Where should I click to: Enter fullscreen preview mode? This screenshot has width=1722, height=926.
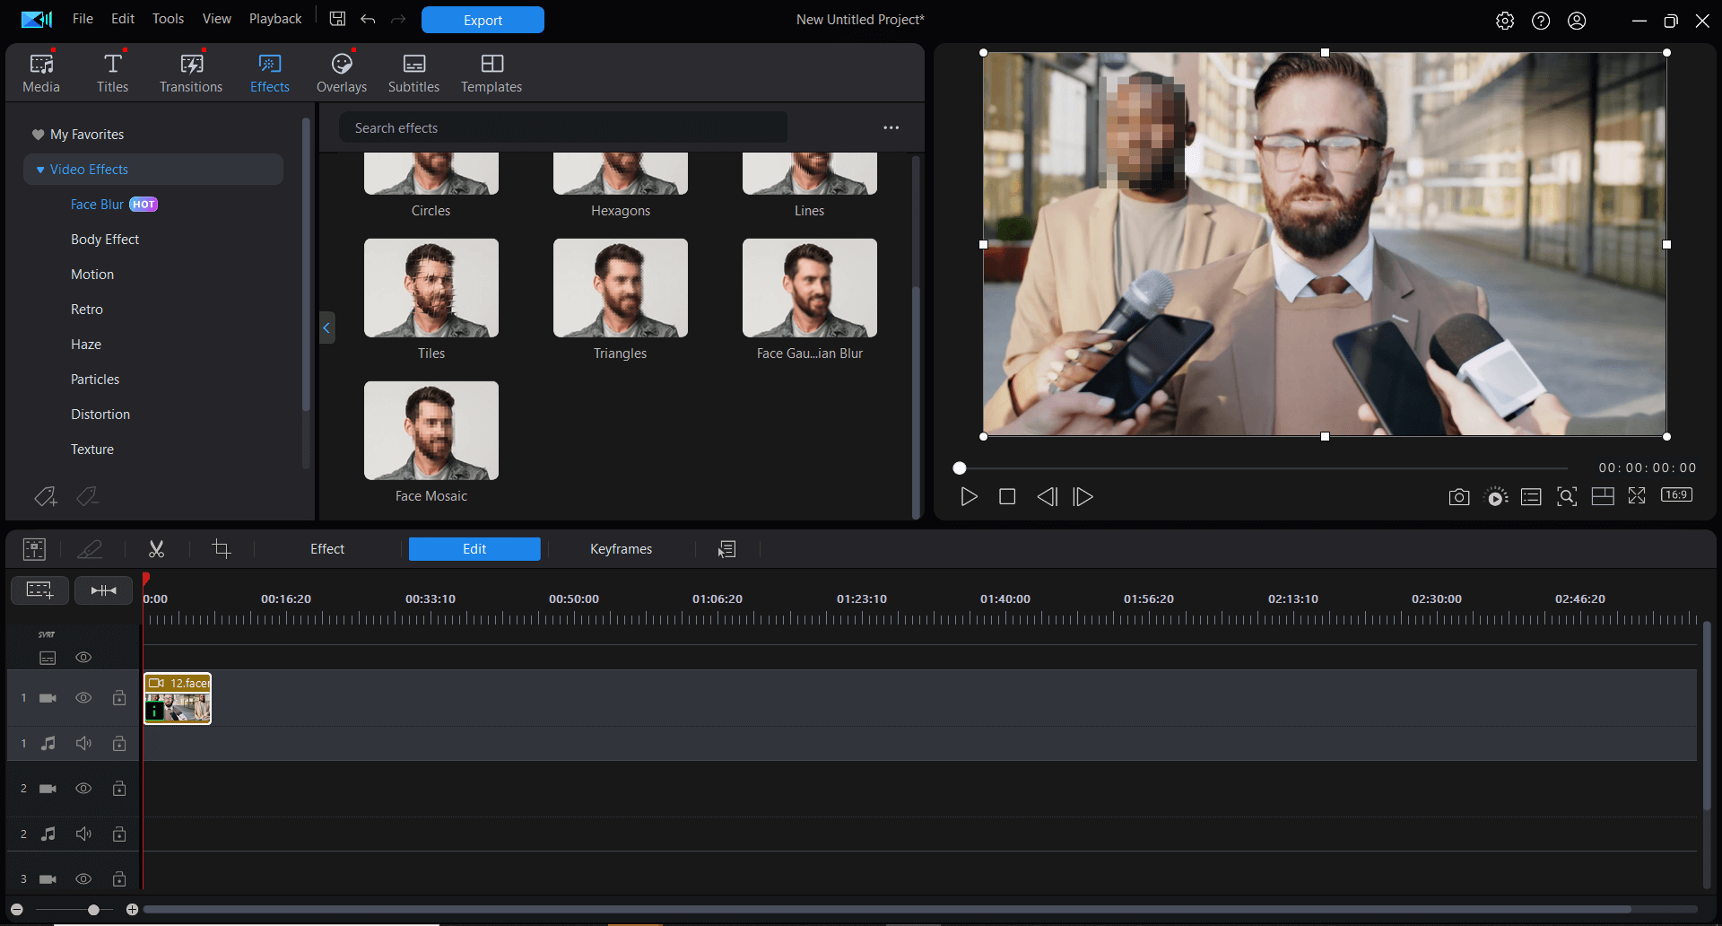click(1638, 495)
